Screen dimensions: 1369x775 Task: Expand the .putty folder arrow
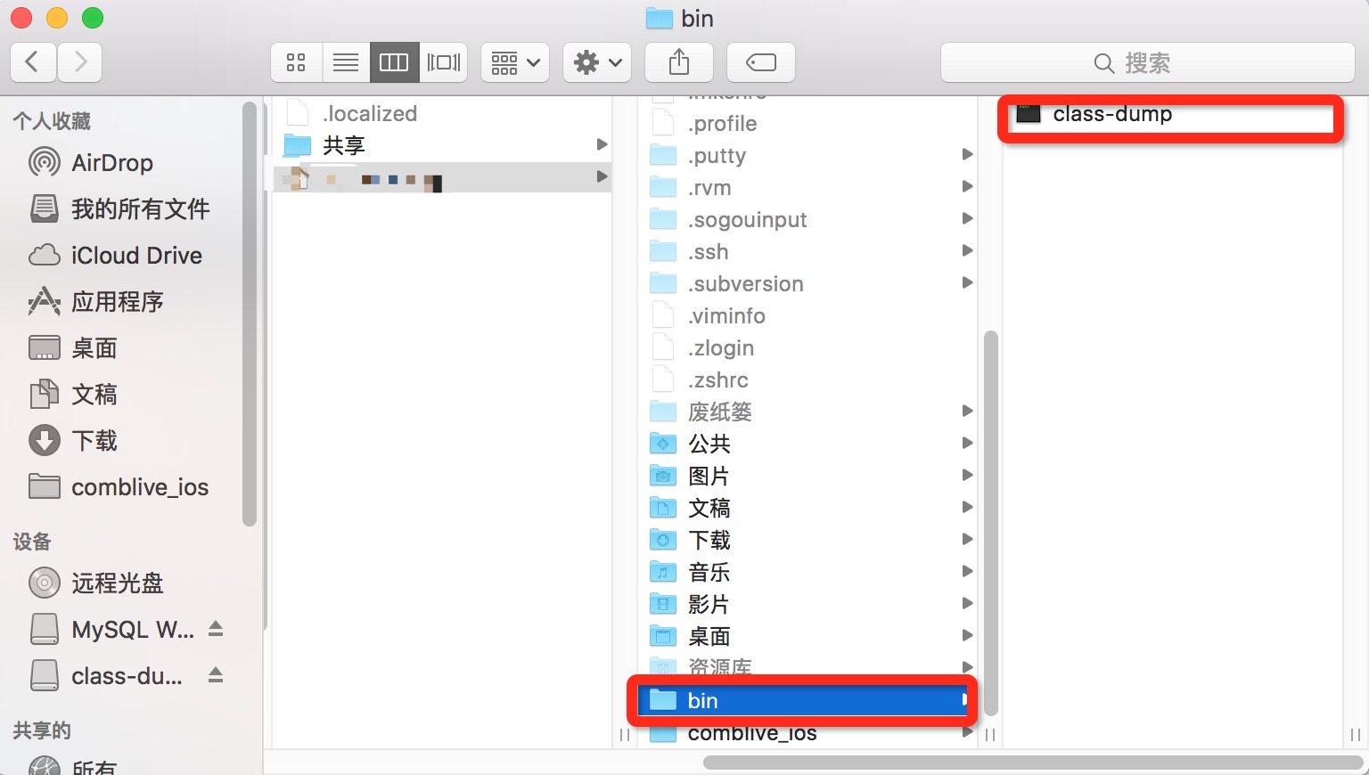967,155
